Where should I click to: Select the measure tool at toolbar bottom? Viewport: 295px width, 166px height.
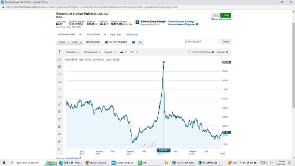[x=59, y=149]
